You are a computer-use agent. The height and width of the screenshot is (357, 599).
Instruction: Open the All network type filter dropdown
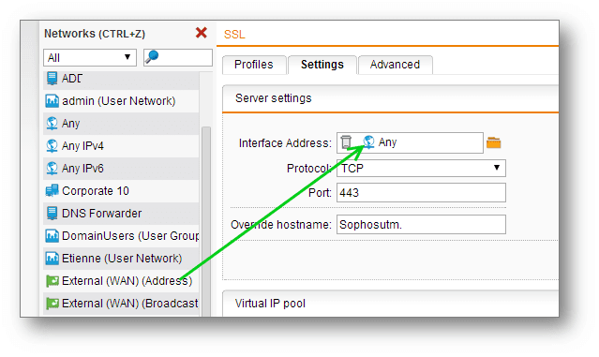pos(90,58)
